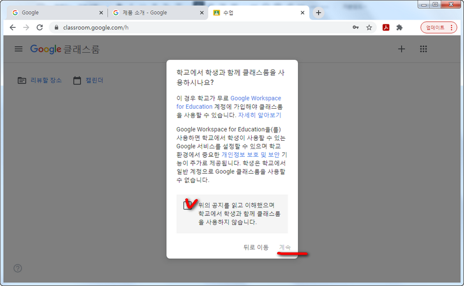Click the calendar icon beside 캘린더

pyautogui.click(x=77, y=80)
